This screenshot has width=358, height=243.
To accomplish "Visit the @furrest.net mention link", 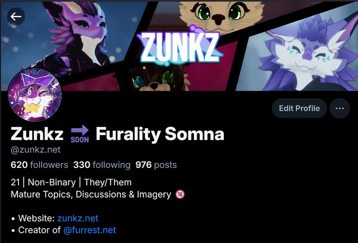I will coord(89,230).
